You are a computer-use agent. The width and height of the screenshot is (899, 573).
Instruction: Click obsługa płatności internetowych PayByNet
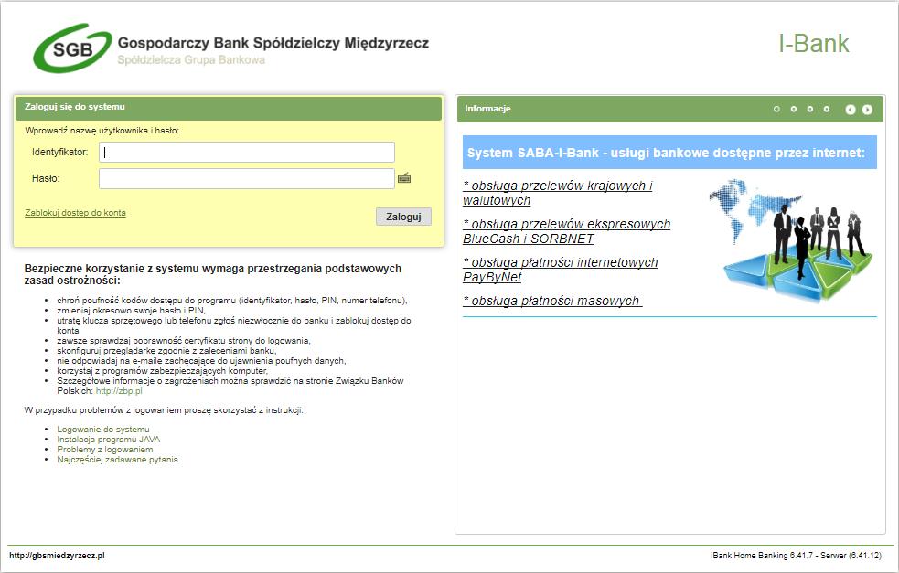pyautogui.click(x=560, y=270)
